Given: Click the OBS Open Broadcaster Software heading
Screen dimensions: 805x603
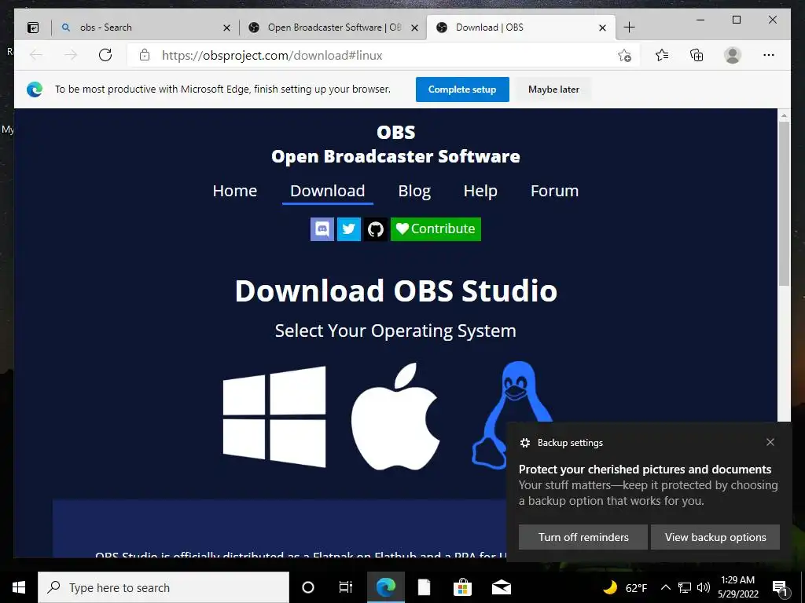Looking at the screenshot, I should click(396, 144).
